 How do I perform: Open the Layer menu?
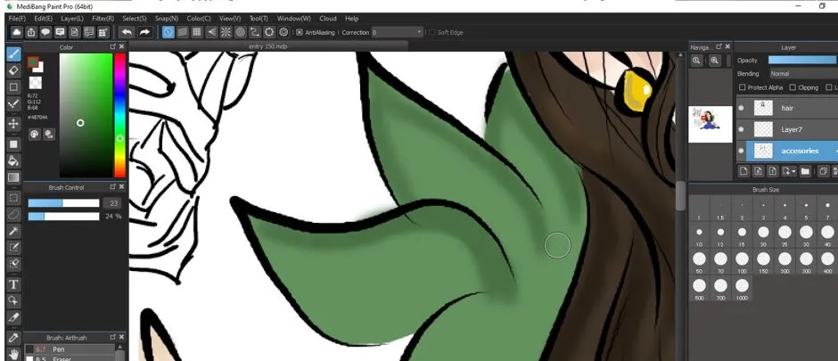click(72, 18)
